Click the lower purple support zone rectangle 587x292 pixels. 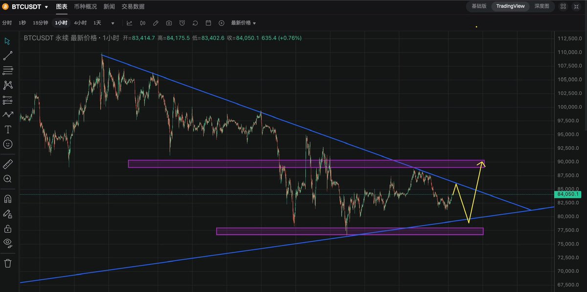pos(350,231)
